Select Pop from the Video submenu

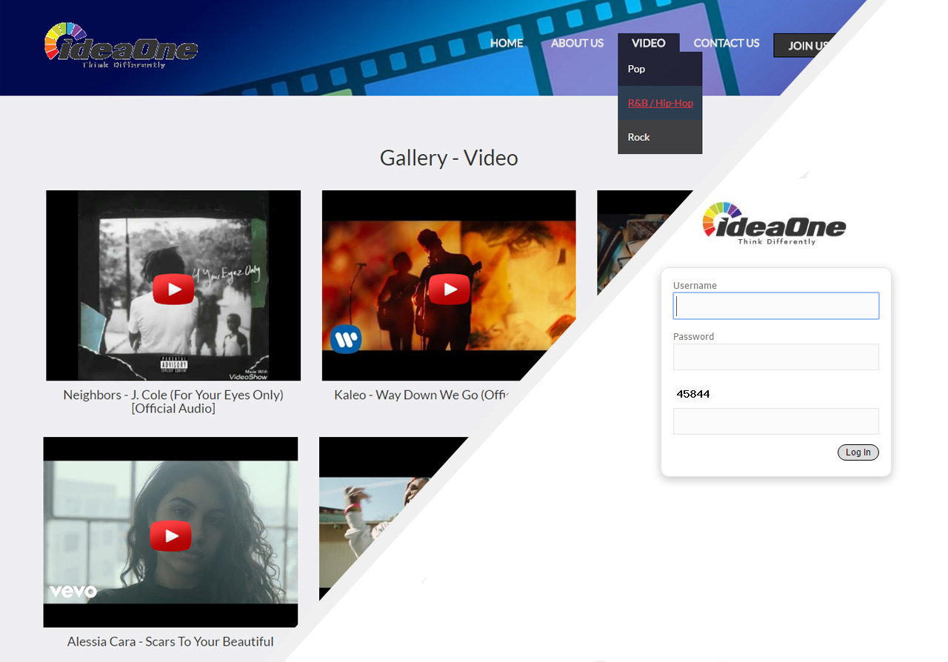pos(660,69)
